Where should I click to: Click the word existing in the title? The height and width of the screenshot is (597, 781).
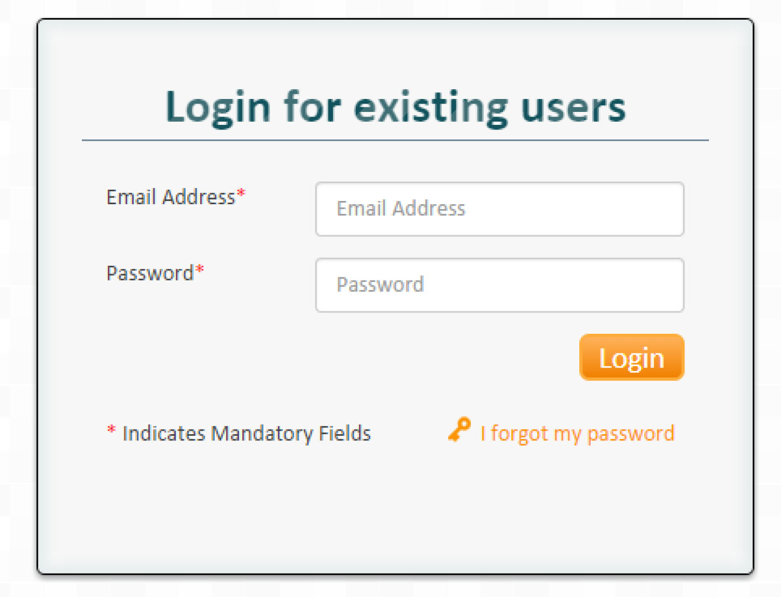coord(430,108)
